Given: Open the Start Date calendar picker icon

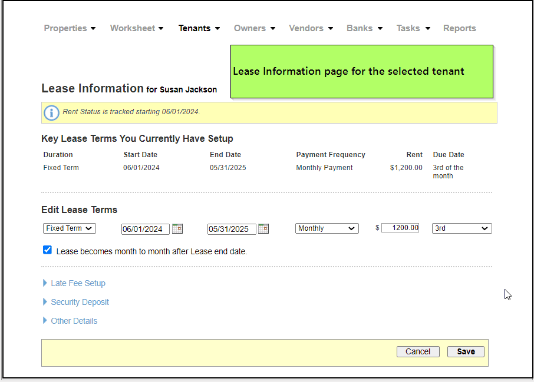Looking at the screenshot, I should (x=177, y=228).
